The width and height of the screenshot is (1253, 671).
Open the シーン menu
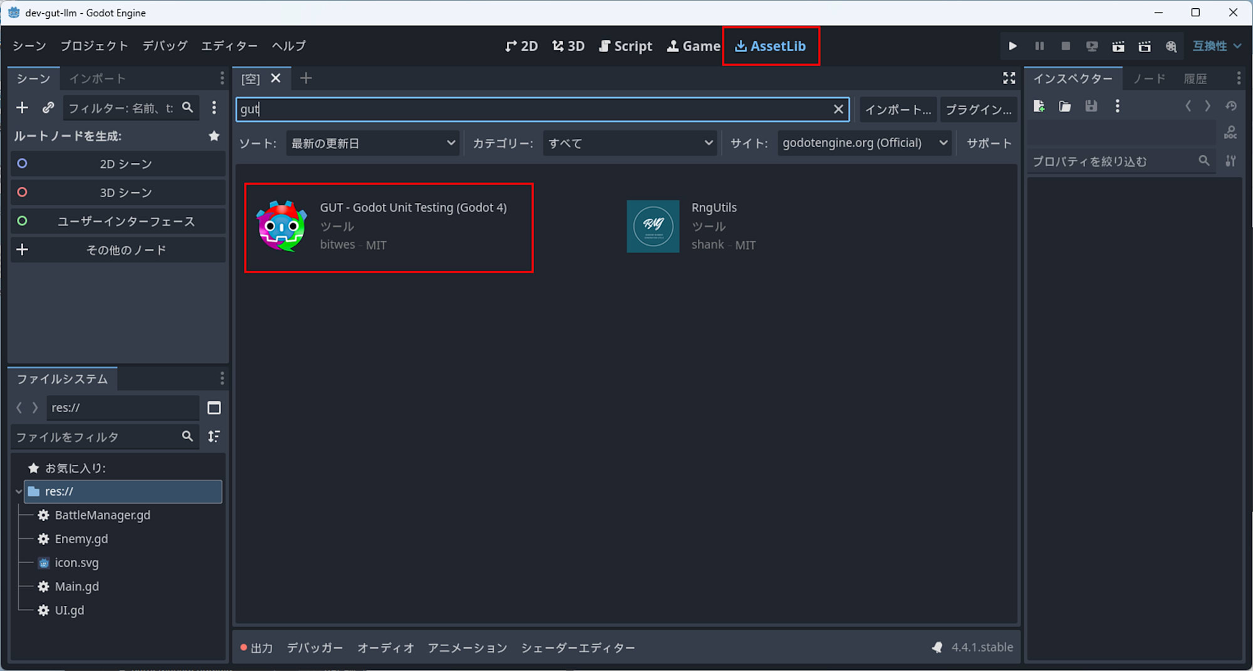(x=29, y=46)
